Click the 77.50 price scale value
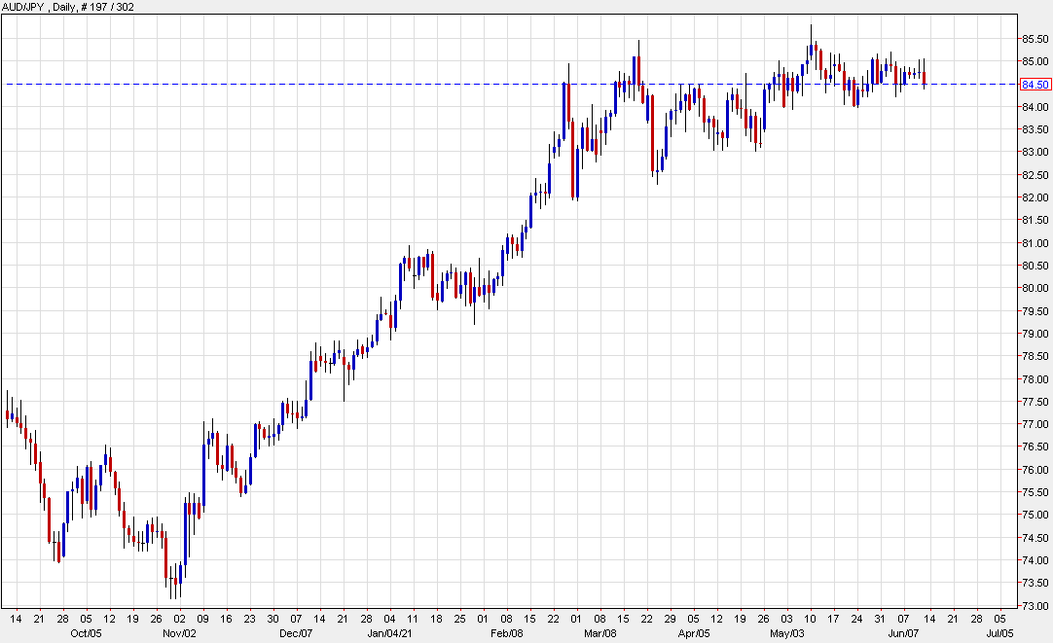The height and width of the screenshot is (643, 1053). pyautogui.click(x=1034, y=402)
